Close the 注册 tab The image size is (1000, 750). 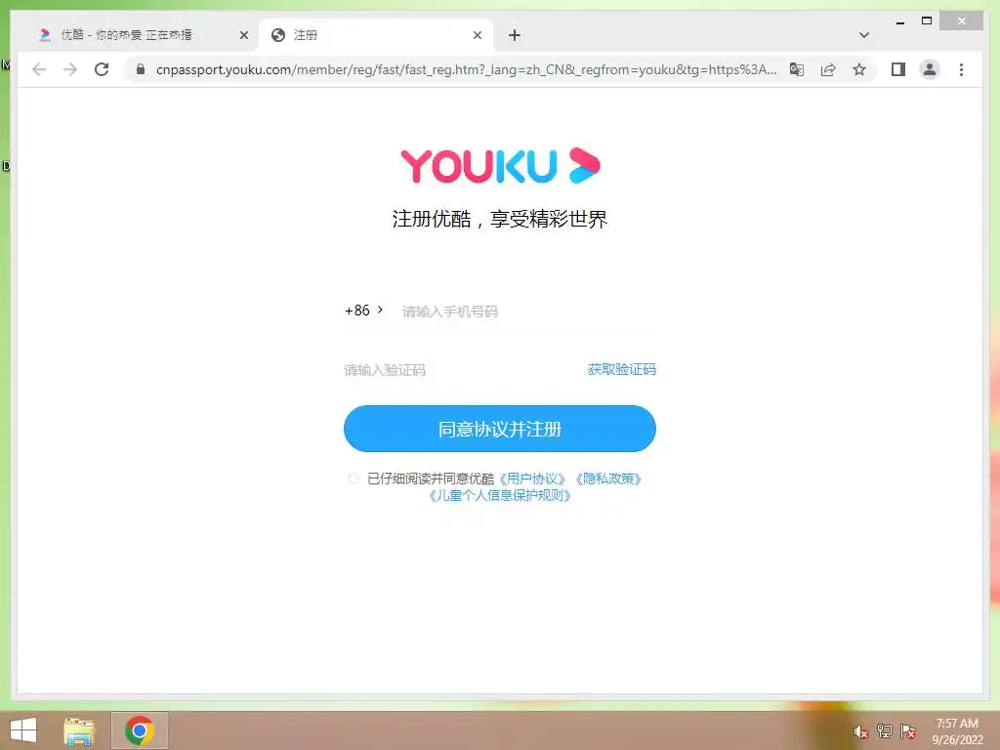[477, 35]
